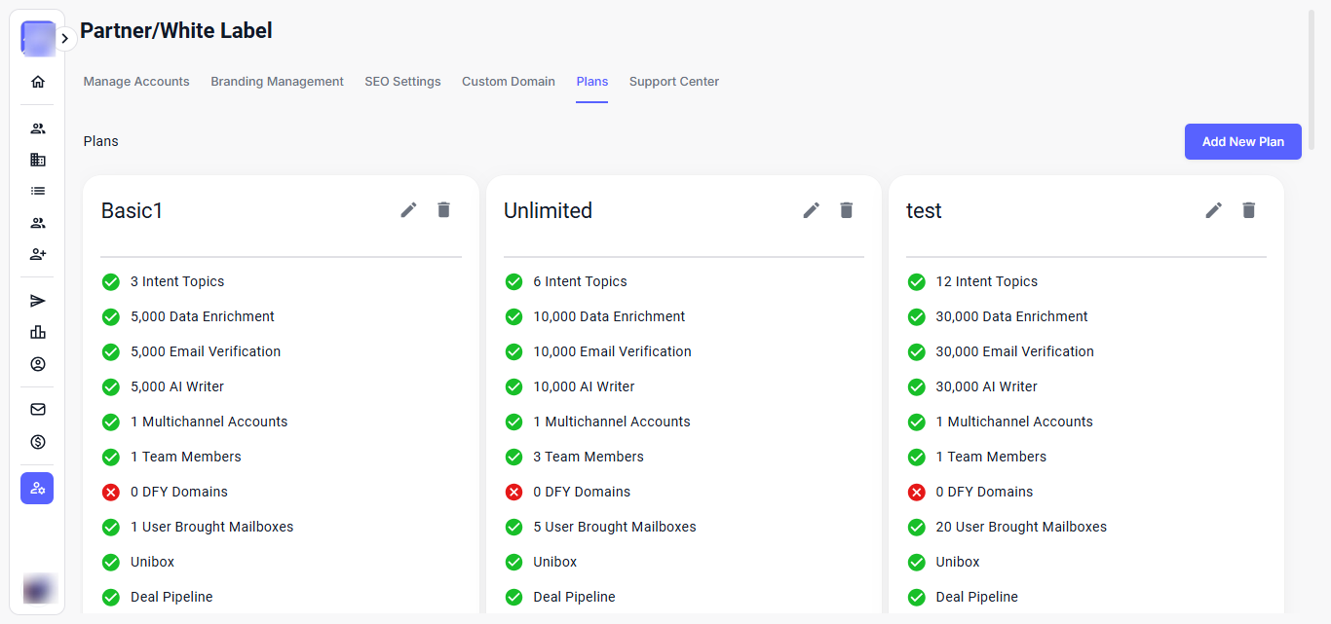Open the Branding Management tab
Viewport: 1331px width, 624px height.
coord(277,82)
